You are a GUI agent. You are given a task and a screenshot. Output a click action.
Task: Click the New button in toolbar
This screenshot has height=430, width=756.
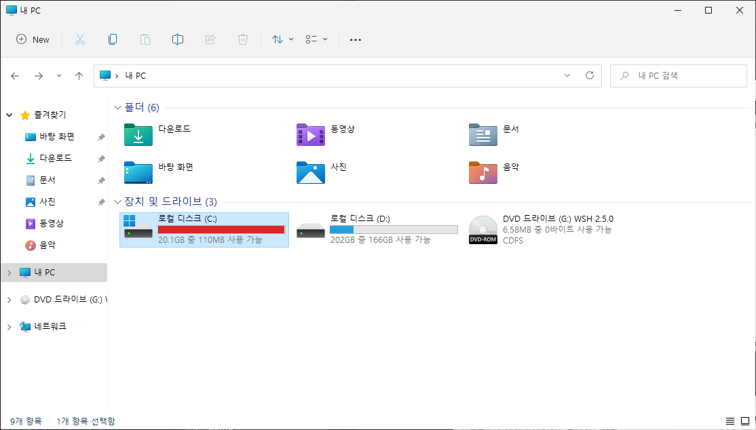[33, 39]
